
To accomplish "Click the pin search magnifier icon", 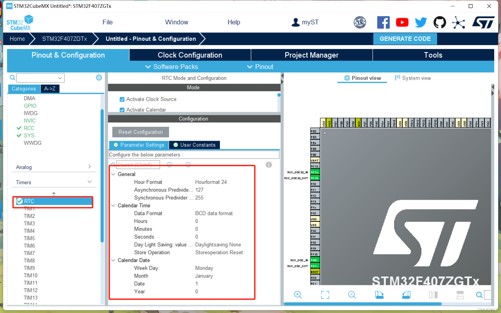I will (479, 295).
